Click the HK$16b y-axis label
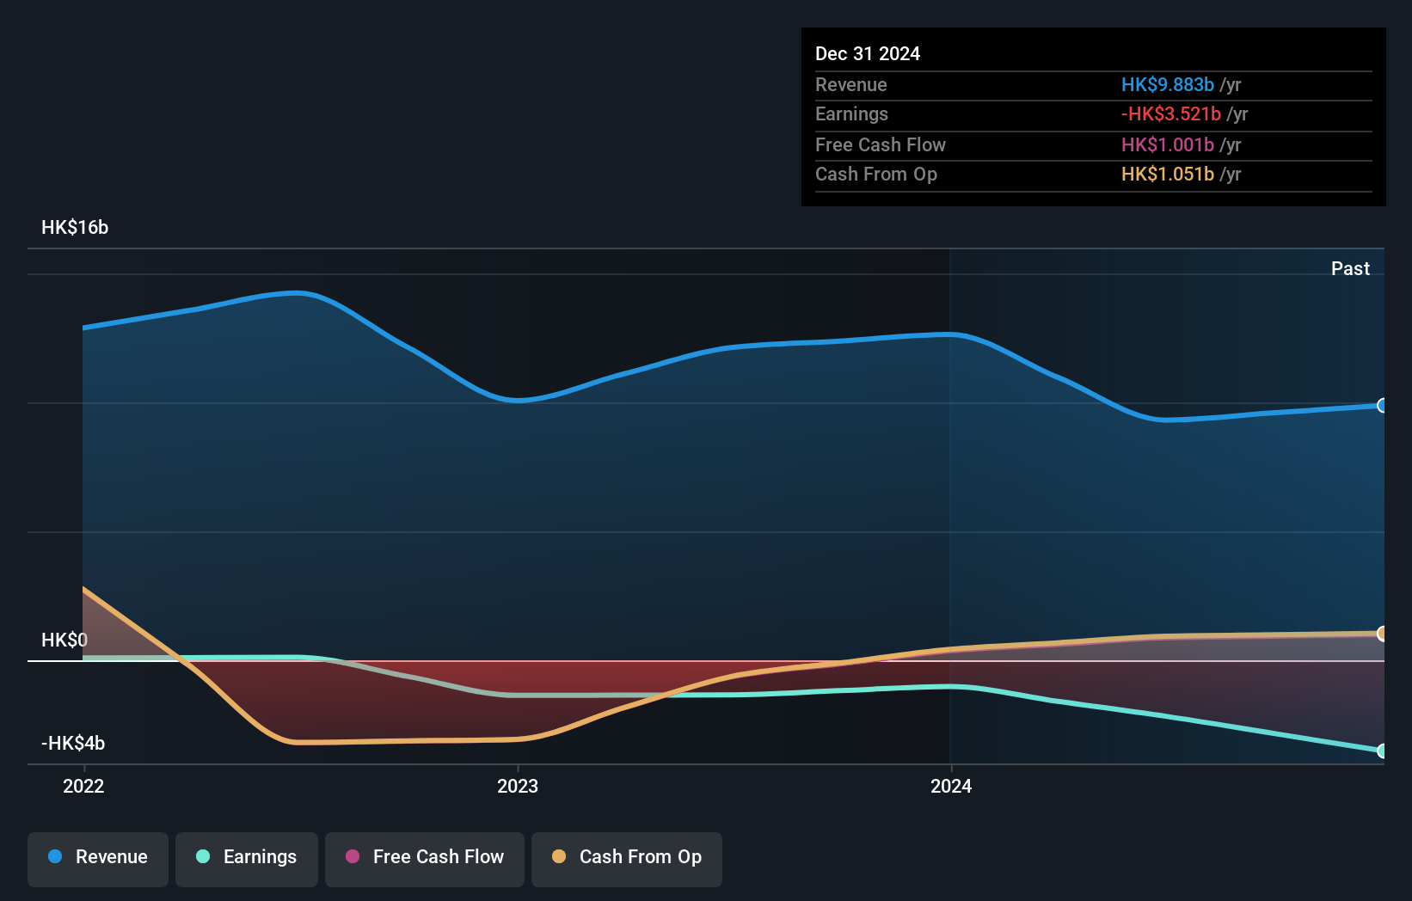 [x=75, y=228]
